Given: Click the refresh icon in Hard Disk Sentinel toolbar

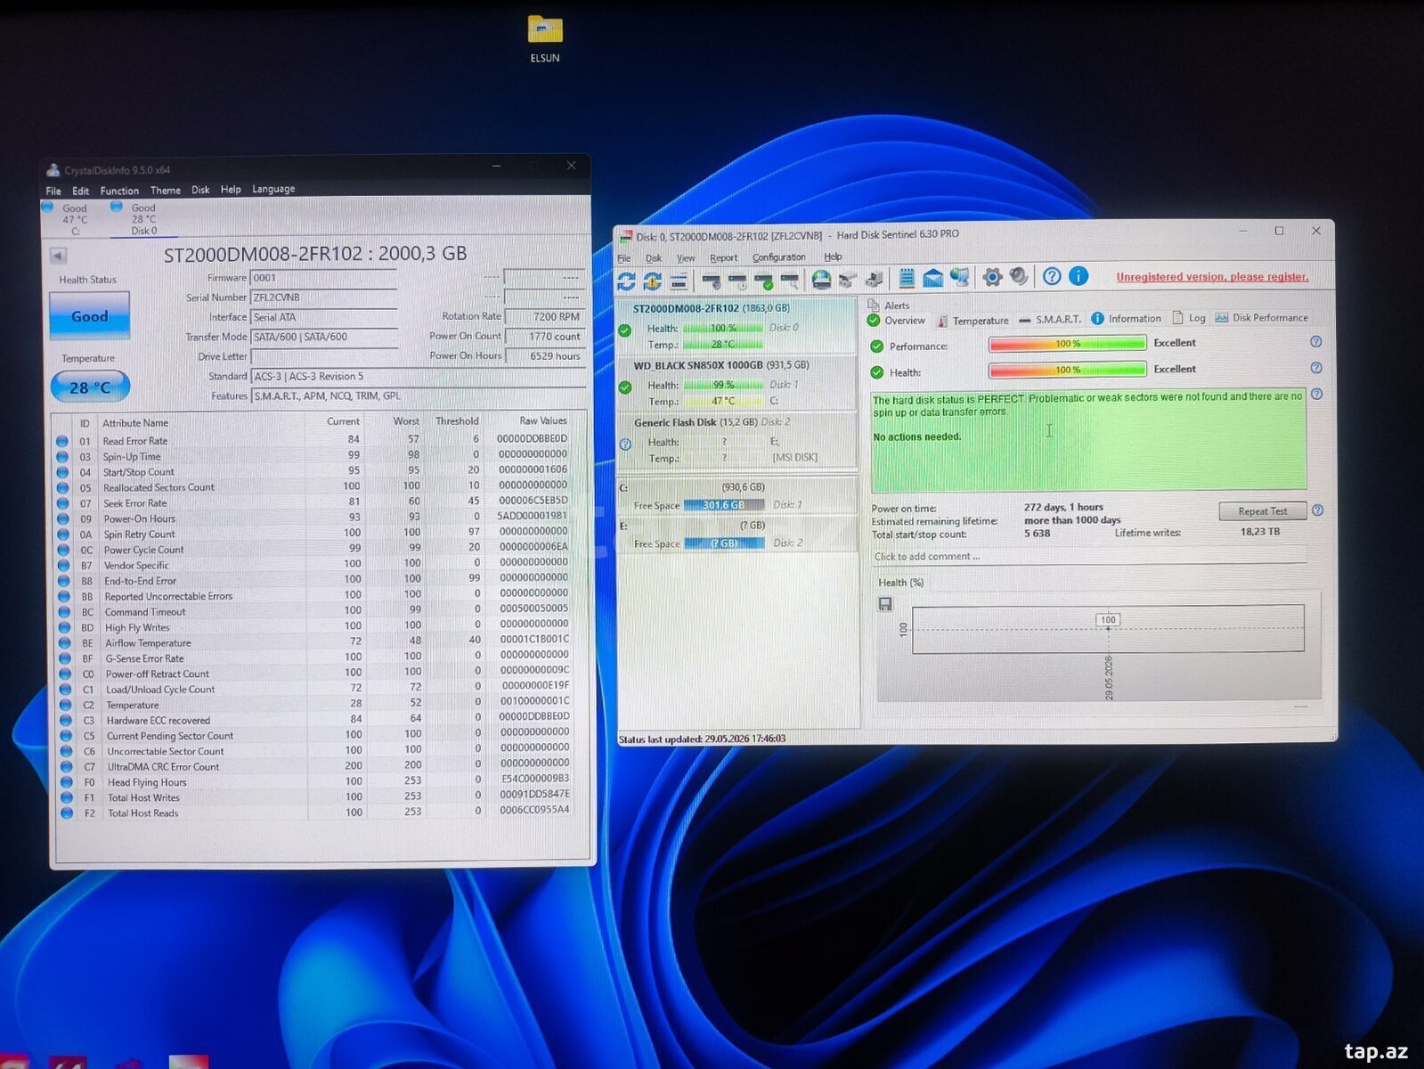Looking at the screenshot, I should pyautogui.click(x=626, y=282).
